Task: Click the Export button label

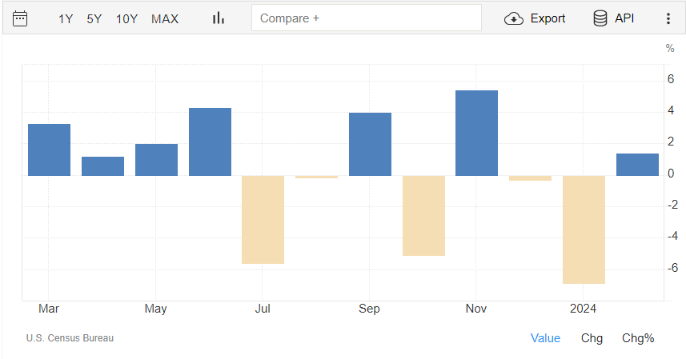Action: [x=548, y=18]
